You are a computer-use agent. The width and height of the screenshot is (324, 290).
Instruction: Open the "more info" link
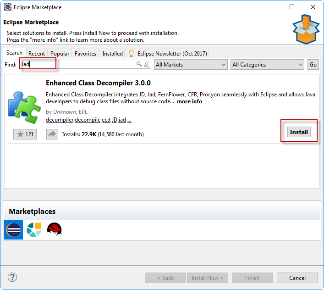pyautogui.click(x=189, y=101)
